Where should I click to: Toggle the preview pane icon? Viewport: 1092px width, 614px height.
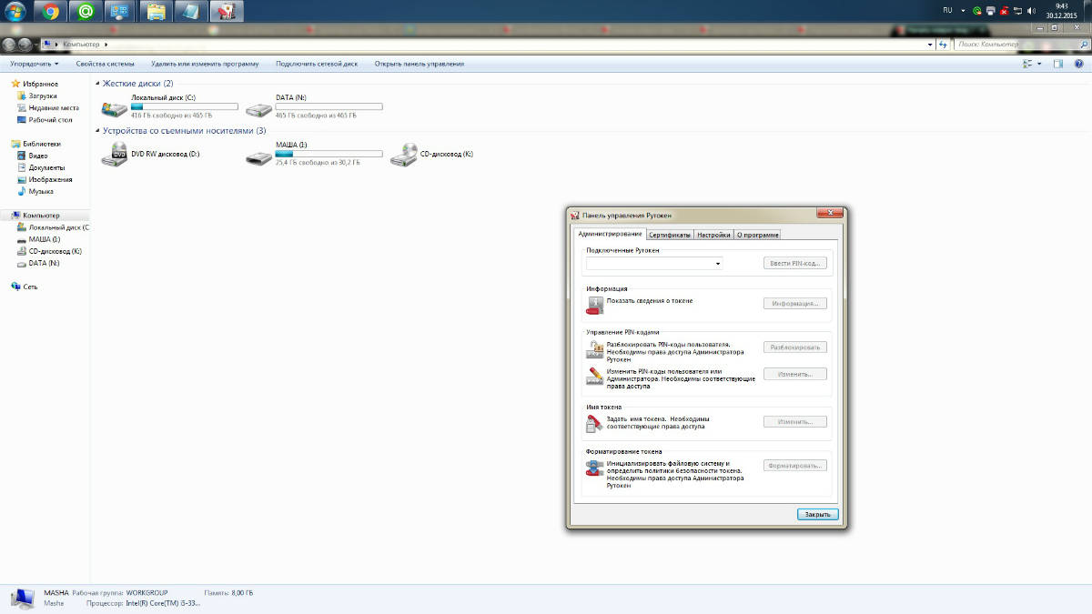tap(1058, 64)
